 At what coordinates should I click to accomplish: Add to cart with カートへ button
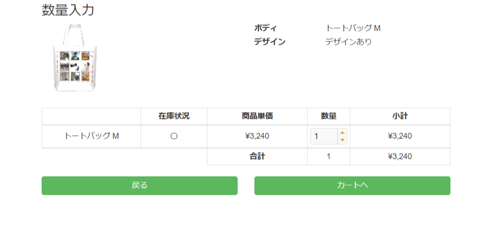click(352, 185)
